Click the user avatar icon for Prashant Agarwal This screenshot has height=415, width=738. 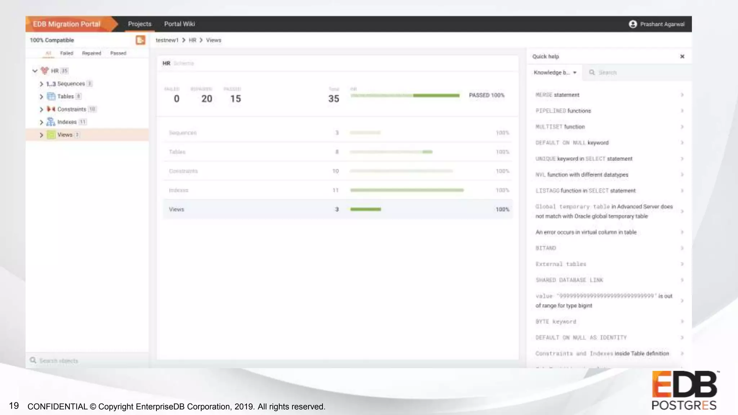pos(633,24)
